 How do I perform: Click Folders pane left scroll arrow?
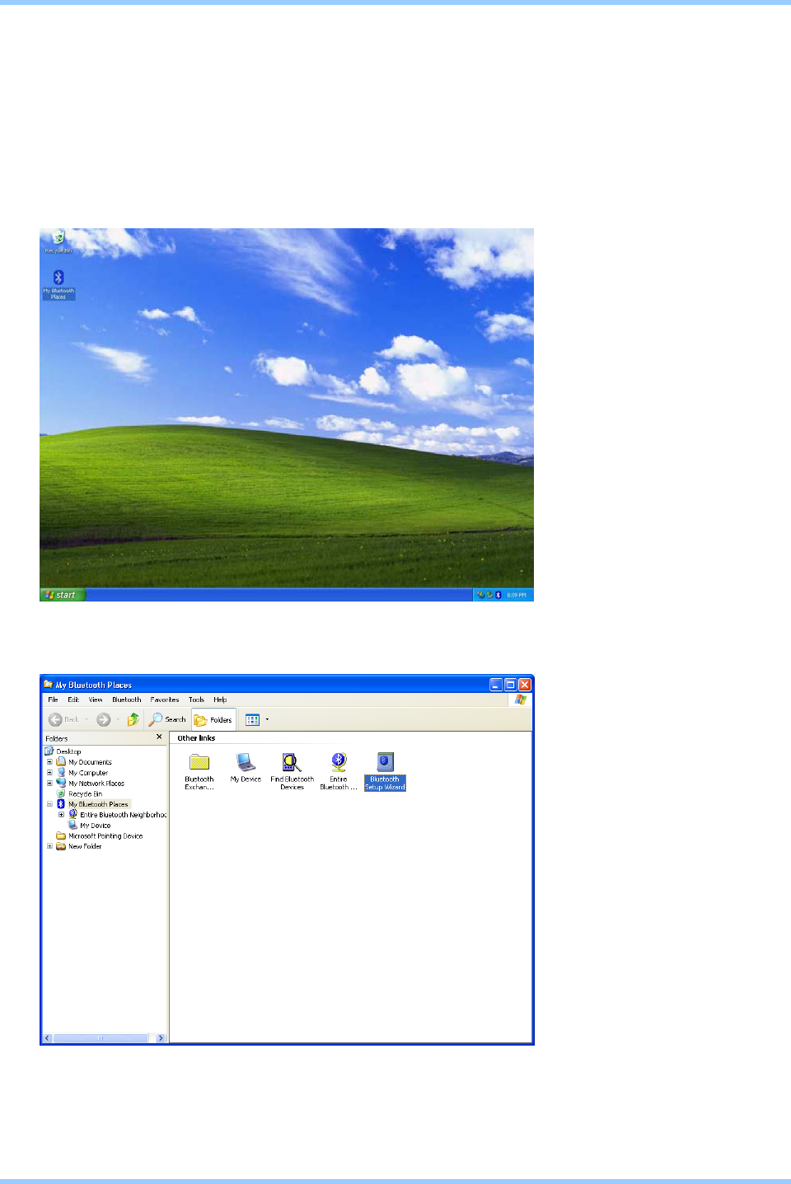coord(47,1038)
